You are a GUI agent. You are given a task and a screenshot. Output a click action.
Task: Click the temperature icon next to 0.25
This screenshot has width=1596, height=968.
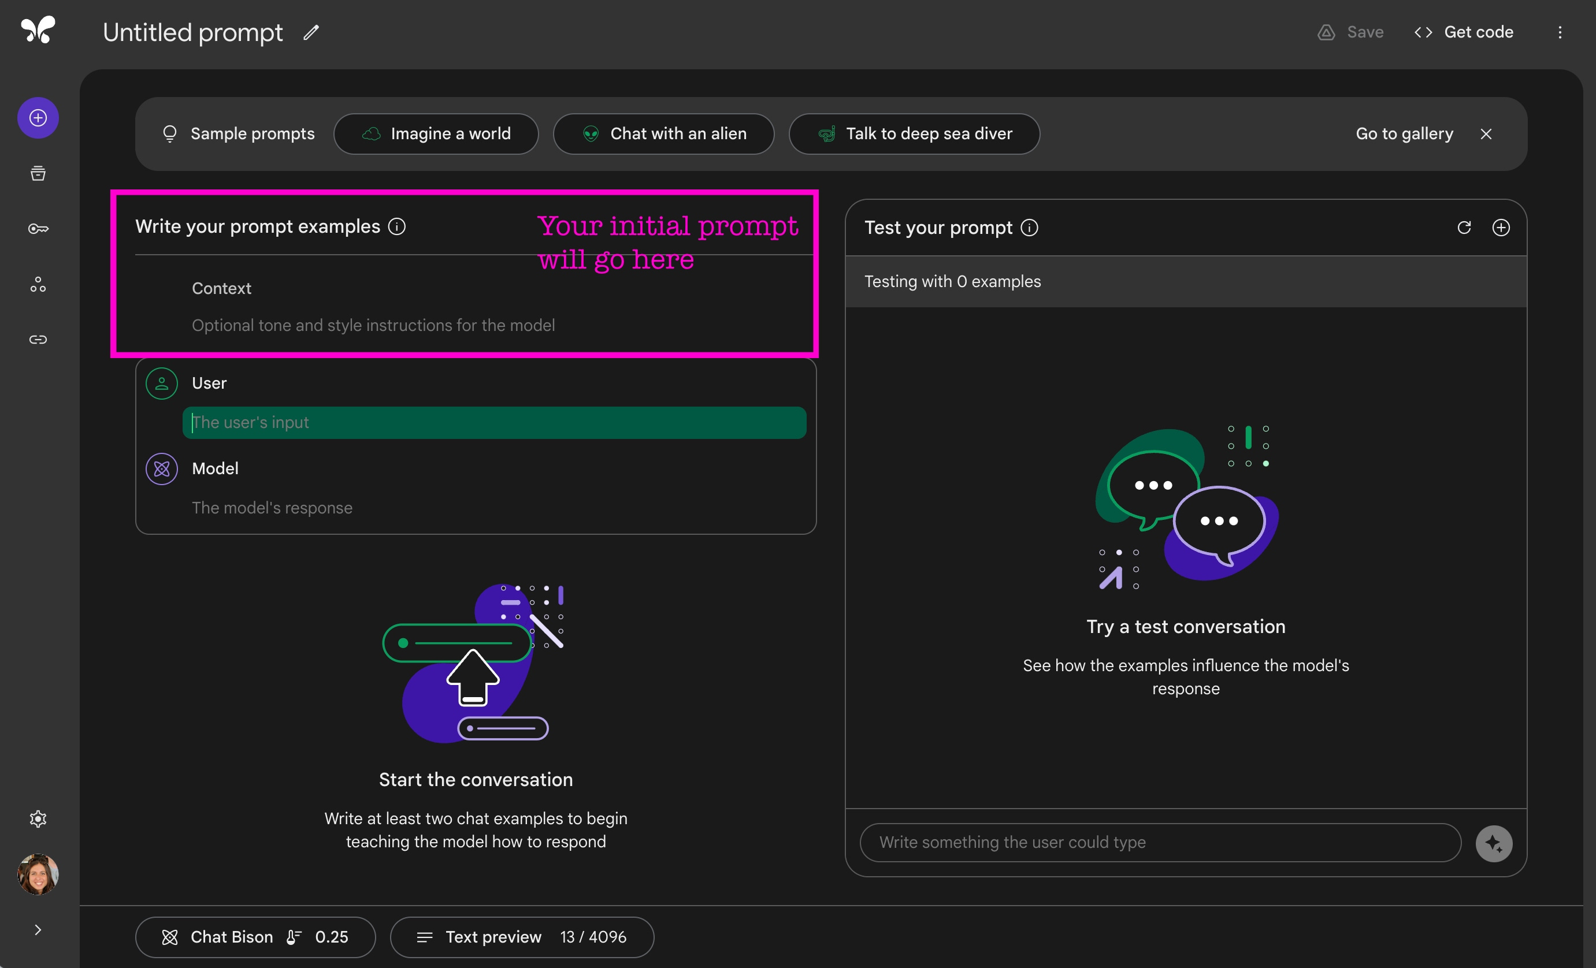294,937
